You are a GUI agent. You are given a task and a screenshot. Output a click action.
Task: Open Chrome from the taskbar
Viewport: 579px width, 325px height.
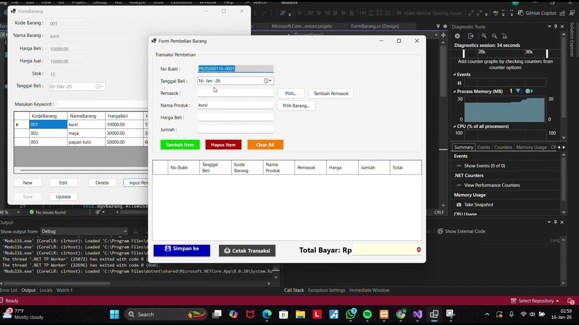tap(401, 314)
